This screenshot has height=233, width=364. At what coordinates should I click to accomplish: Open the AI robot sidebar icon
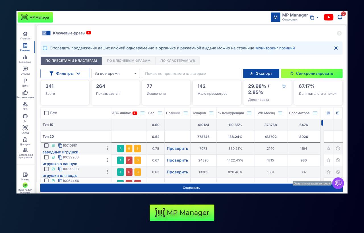[x=25, y=117]
